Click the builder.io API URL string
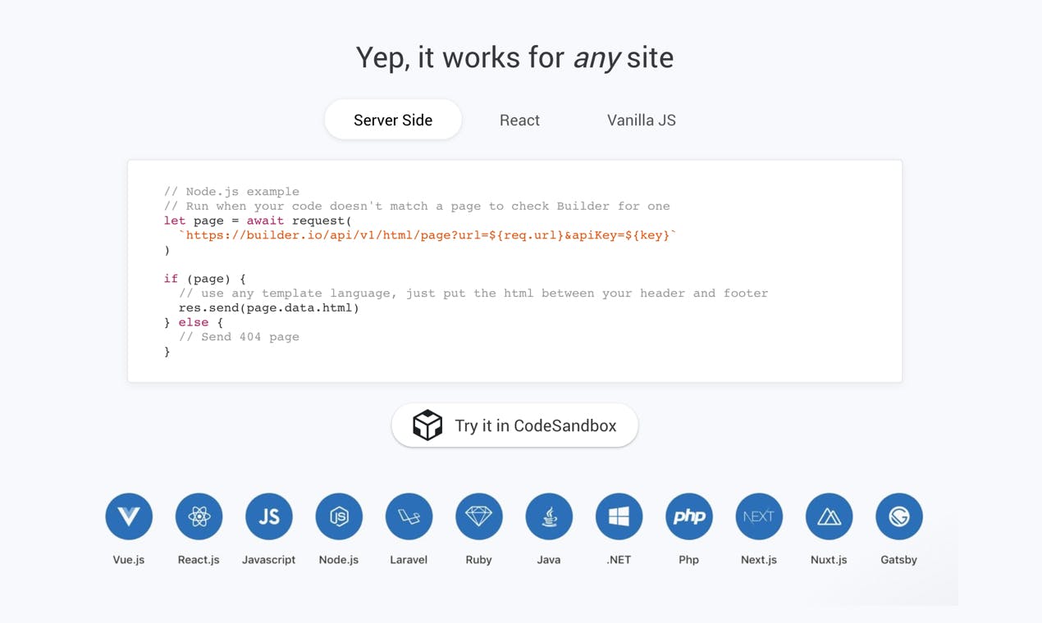 pyautogui.click(x=427, y=235)
